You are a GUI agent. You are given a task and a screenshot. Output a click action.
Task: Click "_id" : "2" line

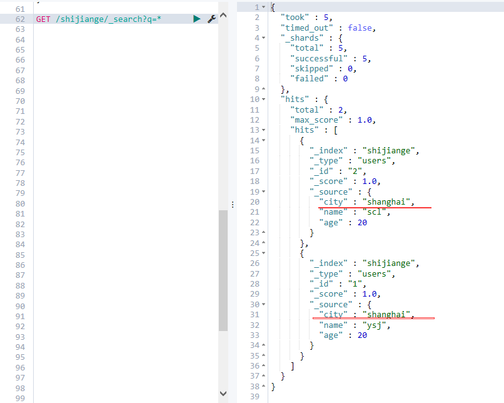point(338,171)
